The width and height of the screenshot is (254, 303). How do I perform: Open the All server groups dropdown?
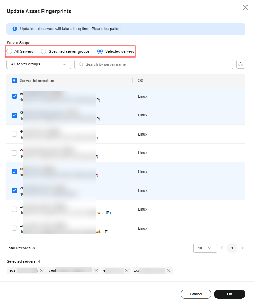pyautogui.click(x=39, y=64)
